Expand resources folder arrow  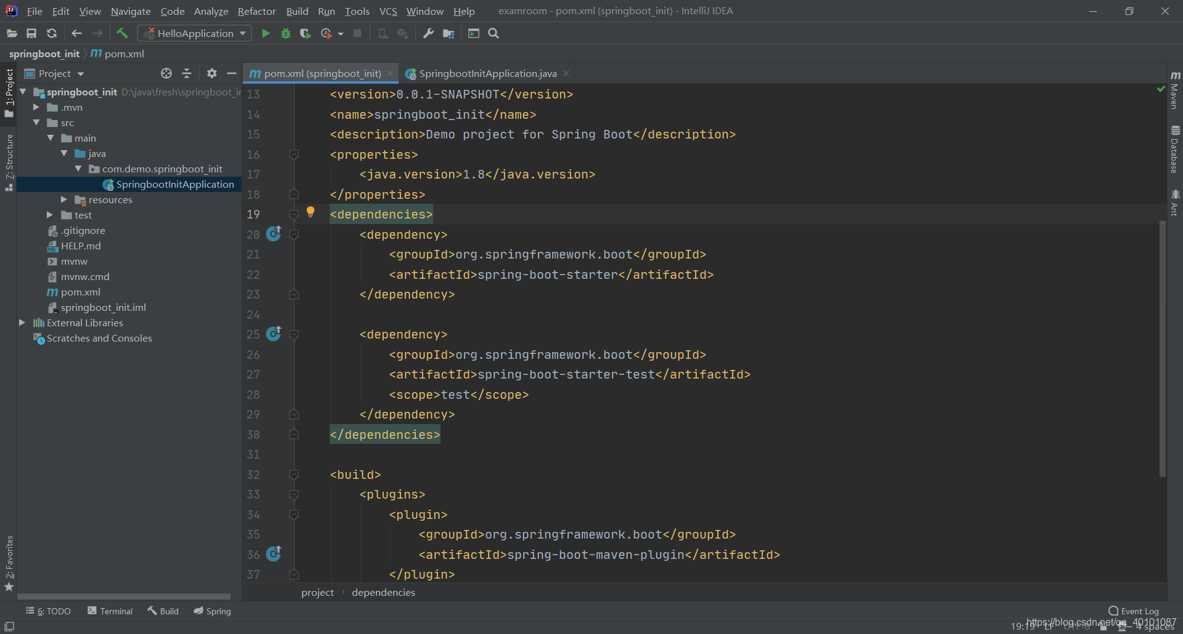click(64, 199)
